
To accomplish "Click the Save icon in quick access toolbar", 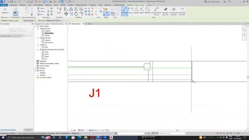I will tap(11, 2).
